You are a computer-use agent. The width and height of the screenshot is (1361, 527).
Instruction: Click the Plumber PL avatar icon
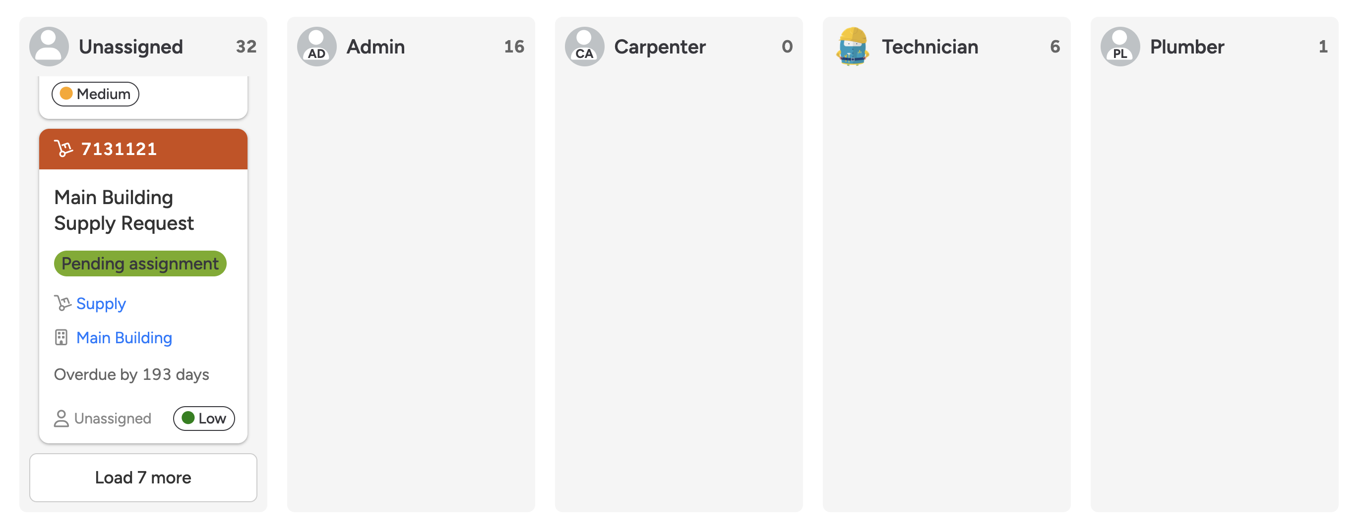click(1120, 47)
